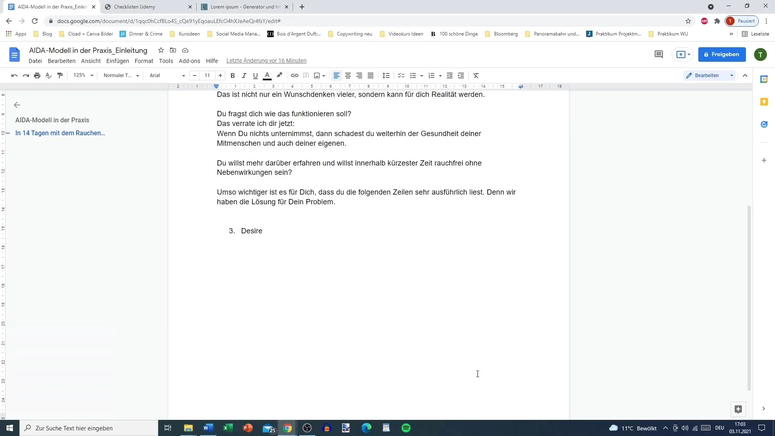Expand the paragraph style dropdown
Viewport: 775px width, 436px height.
tap(137, 75)
